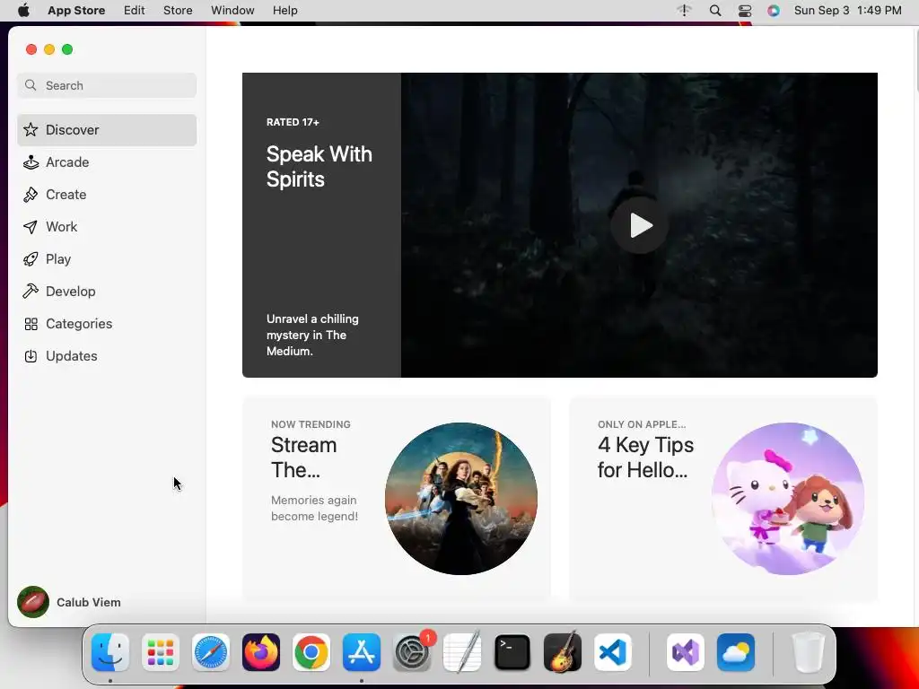919x689 pixels.
Task: Play the Speak With Spirits video
Action: pos(639,225)
